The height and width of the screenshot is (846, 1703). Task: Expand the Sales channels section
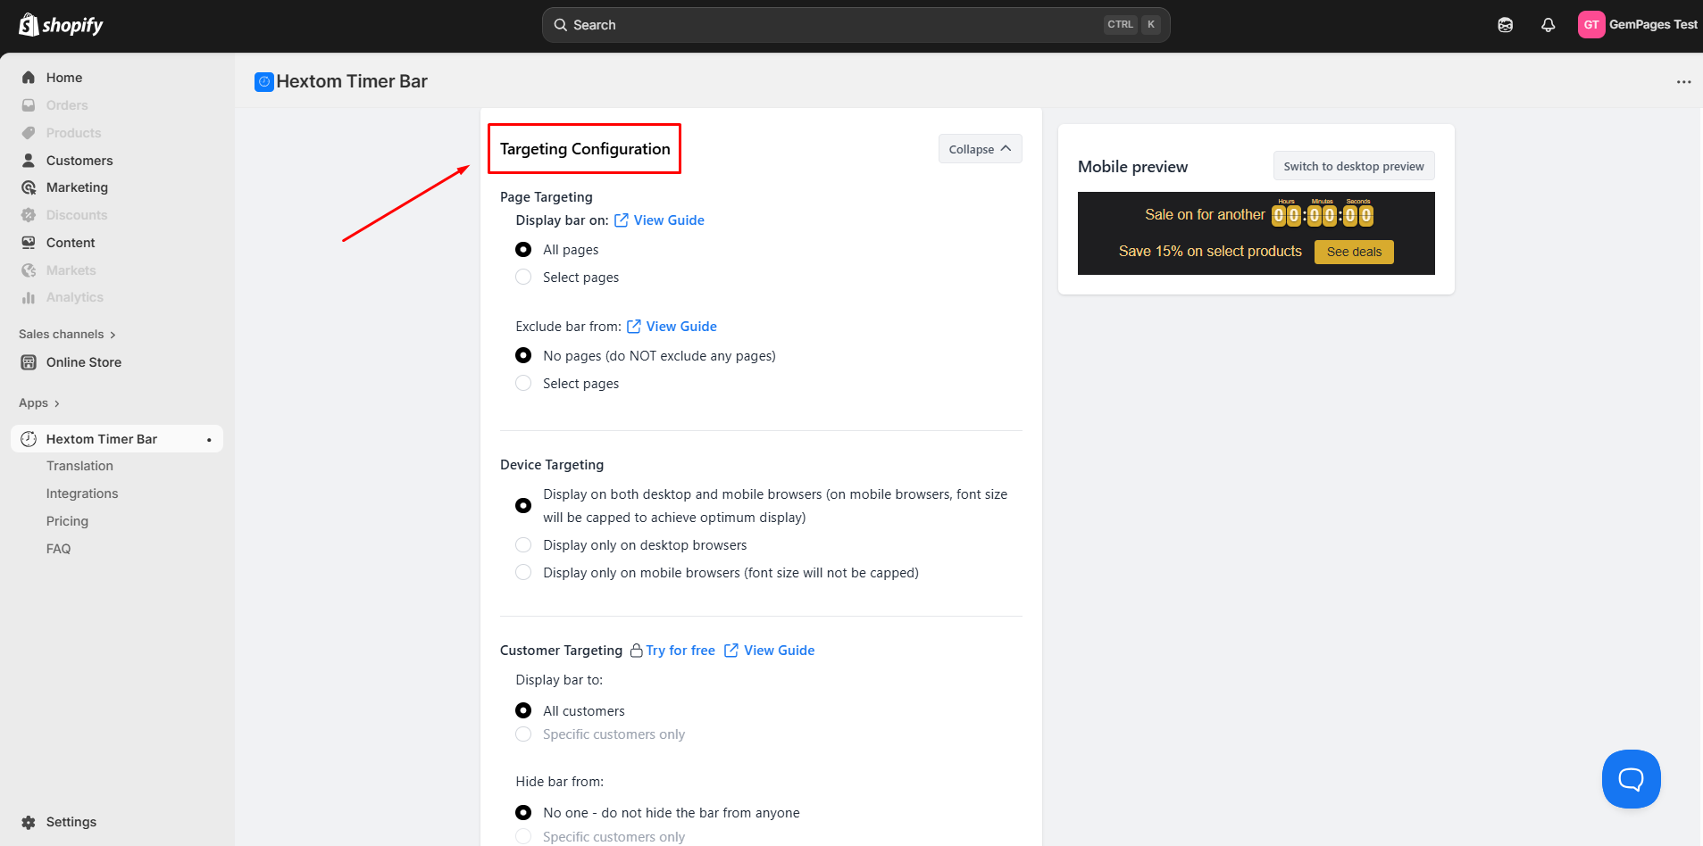(x=67, y=335)
